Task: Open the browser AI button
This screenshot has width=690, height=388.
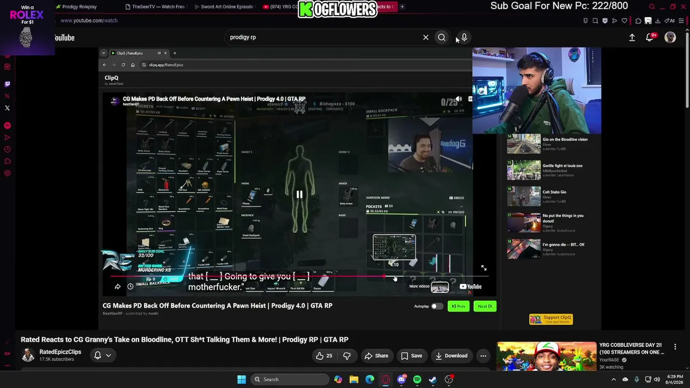Action: [x=670, y=20]
